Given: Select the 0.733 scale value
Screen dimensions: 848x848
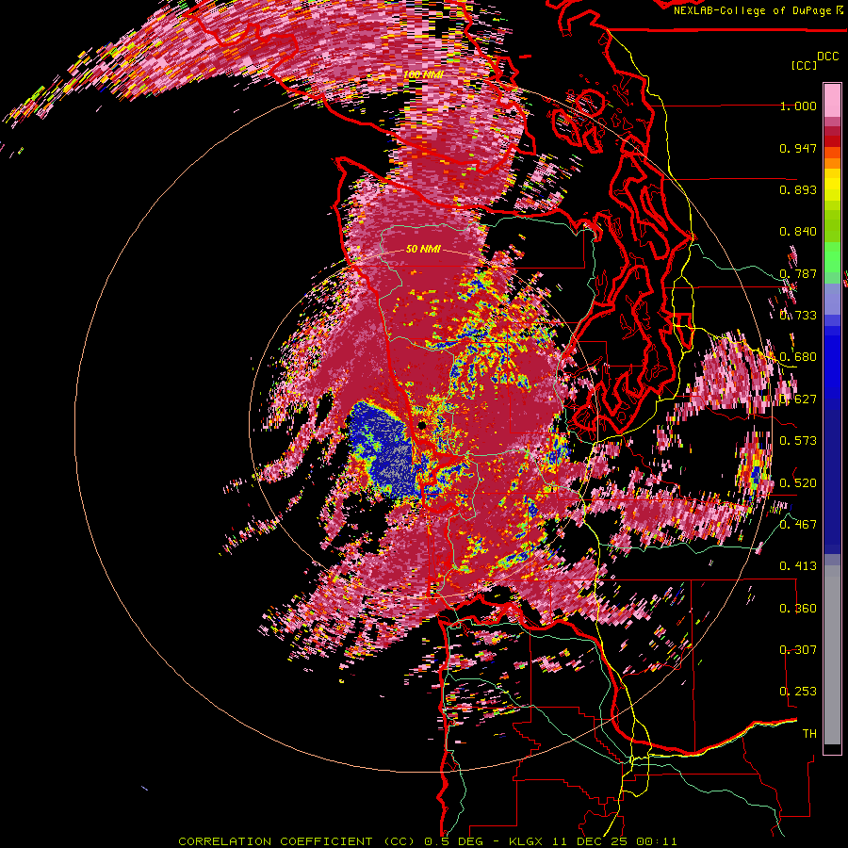Looking at the screenshot, I should [x=798, y=316].
